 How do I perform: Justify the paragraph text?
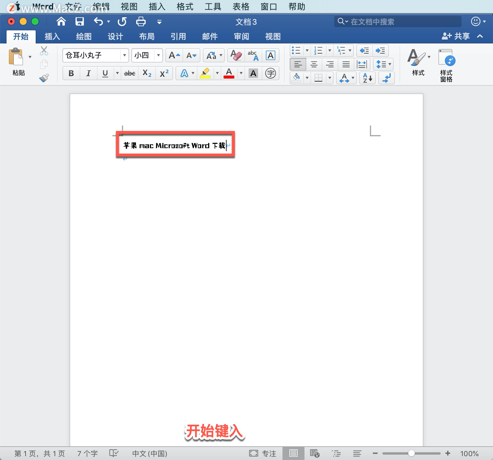click(346, 64)
